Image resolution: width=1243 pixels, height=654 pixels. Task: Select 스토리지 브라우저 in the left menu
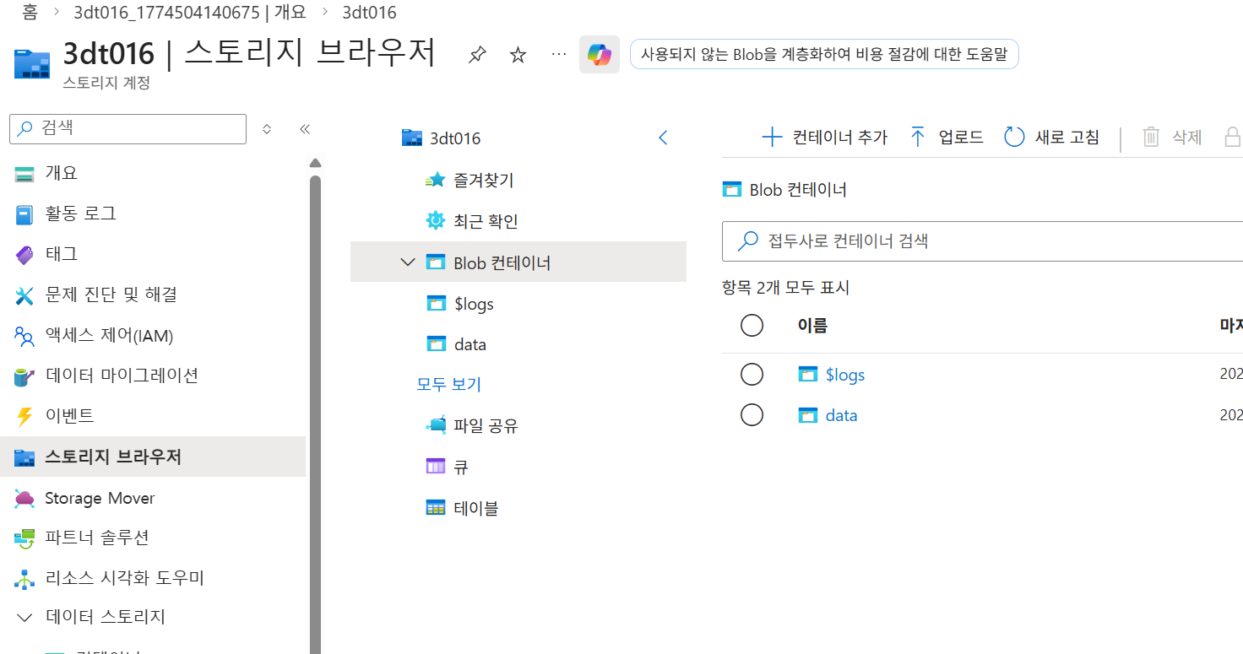click(x=153, y=457)
